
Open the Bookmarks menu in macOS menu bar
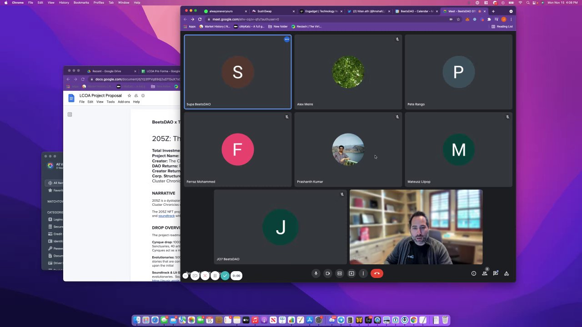pos(81,3)
